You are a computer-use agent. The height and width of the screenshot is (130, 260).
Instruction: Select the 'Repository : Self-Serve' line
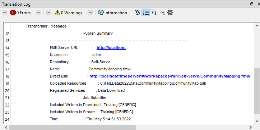point(80,62)
